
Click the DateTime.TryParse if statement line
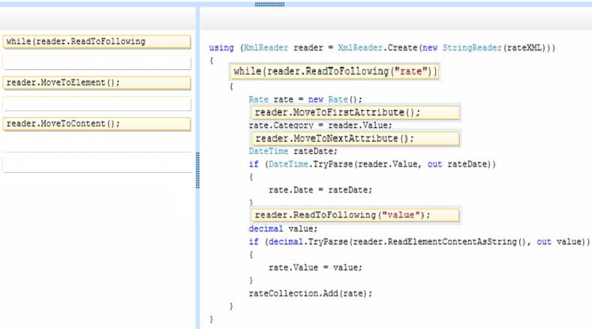pos(372,164)
